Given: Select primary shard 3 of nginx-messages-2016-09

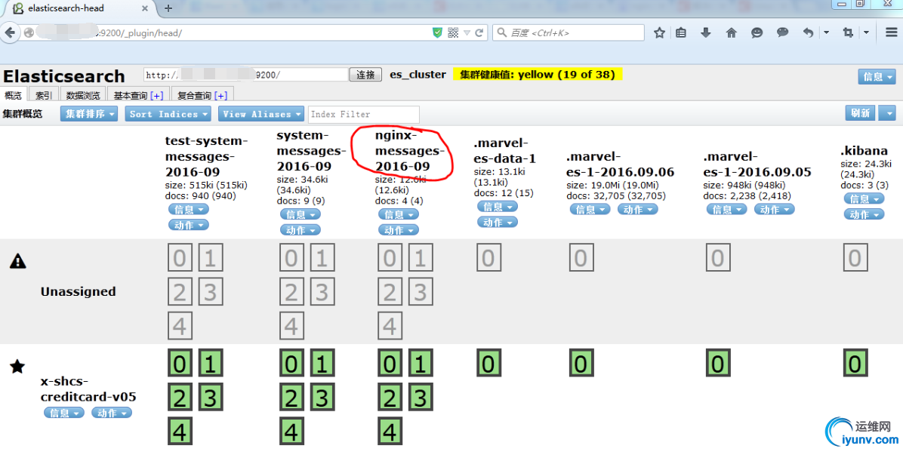Looking at the screenshot, I should click(421, 398).
